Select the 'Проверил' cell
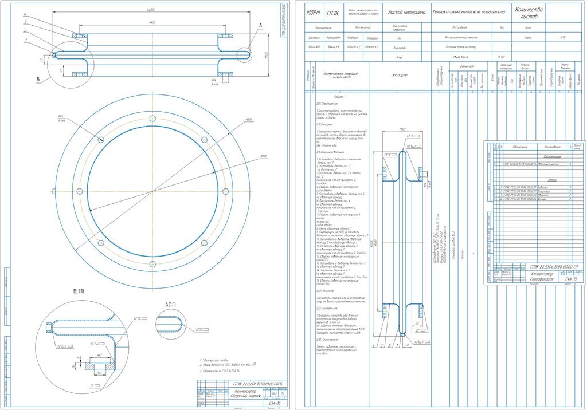 [x=353, y=37]
